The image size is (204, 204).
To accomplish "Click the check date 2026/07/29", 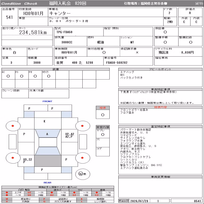I will coord(139,201).
